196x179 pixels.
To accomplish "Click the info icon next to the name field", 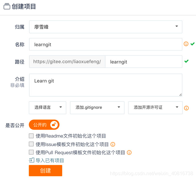I will pos(186,44).
